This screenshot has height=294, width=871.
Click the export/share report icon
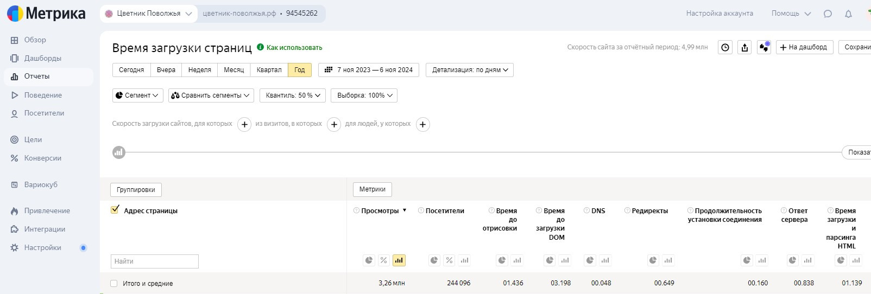pyautogui.click(x=744, y=48)
